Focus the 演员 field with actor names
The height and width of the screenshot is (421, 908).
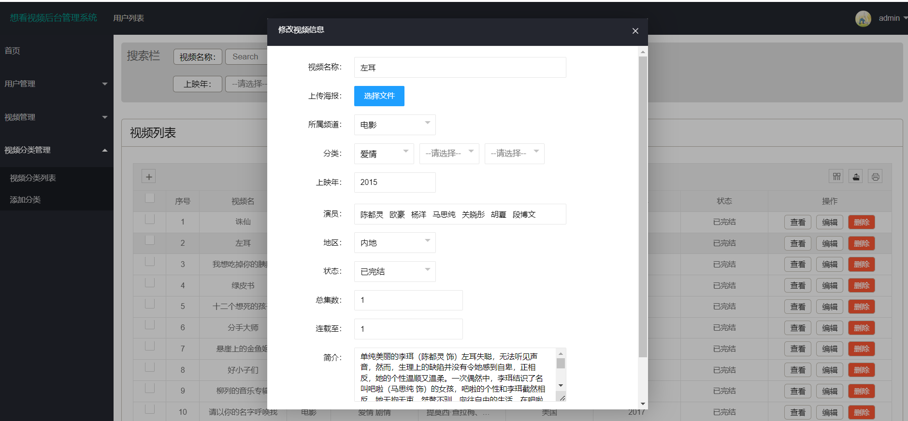click(x=460, y=214)
